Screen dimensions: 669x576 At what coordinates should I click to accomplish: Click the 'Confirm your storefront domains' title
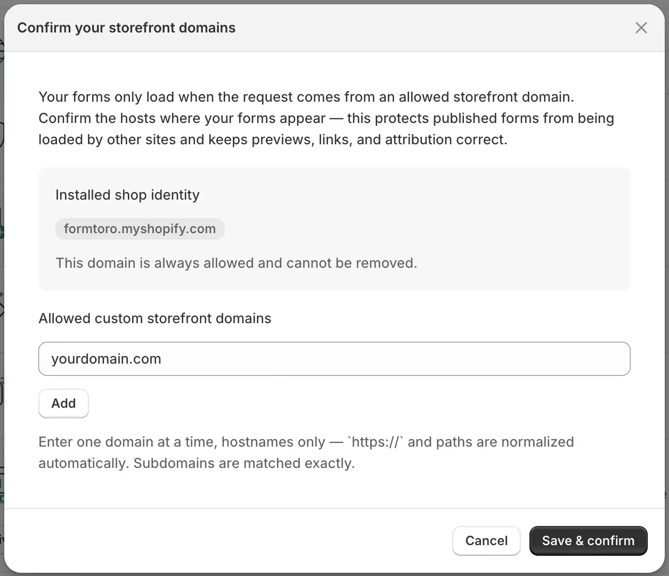pyautogui.click(x=126, y=28)
